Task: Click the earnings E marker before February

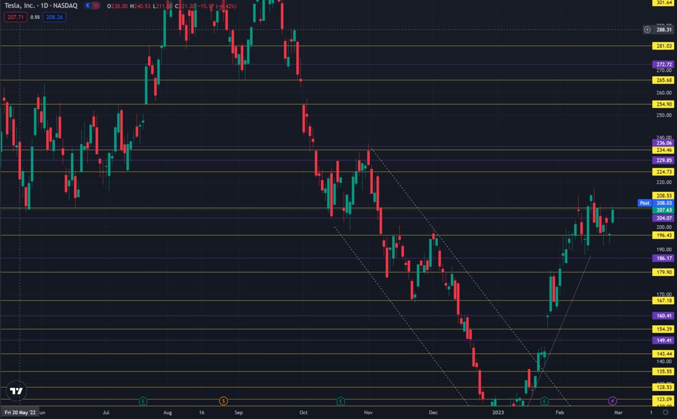Action: [544, 401]
